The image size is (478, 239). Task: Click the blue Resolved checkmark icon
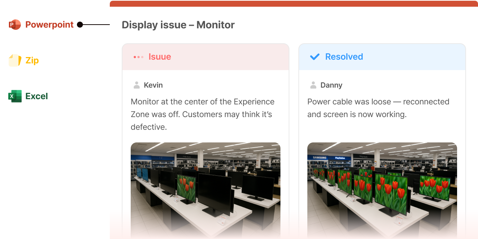pyautogui.click(x=315, y=57)
